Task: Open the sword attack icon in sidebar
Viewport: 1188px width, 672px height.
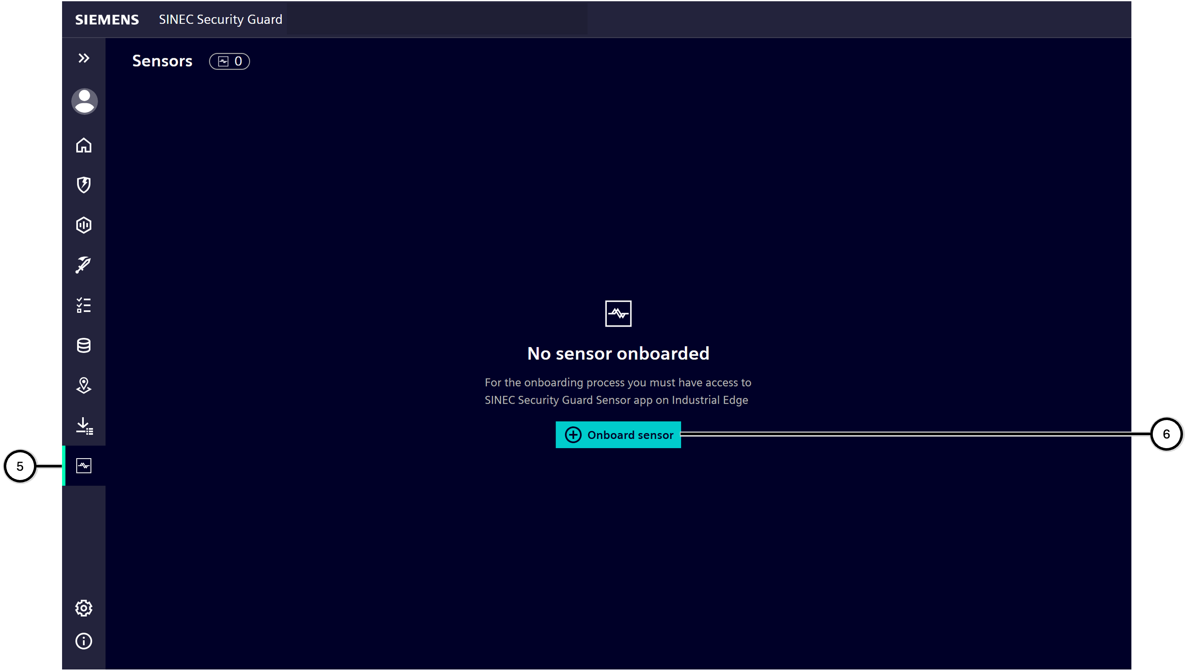Action: click(x=83, y=265)
